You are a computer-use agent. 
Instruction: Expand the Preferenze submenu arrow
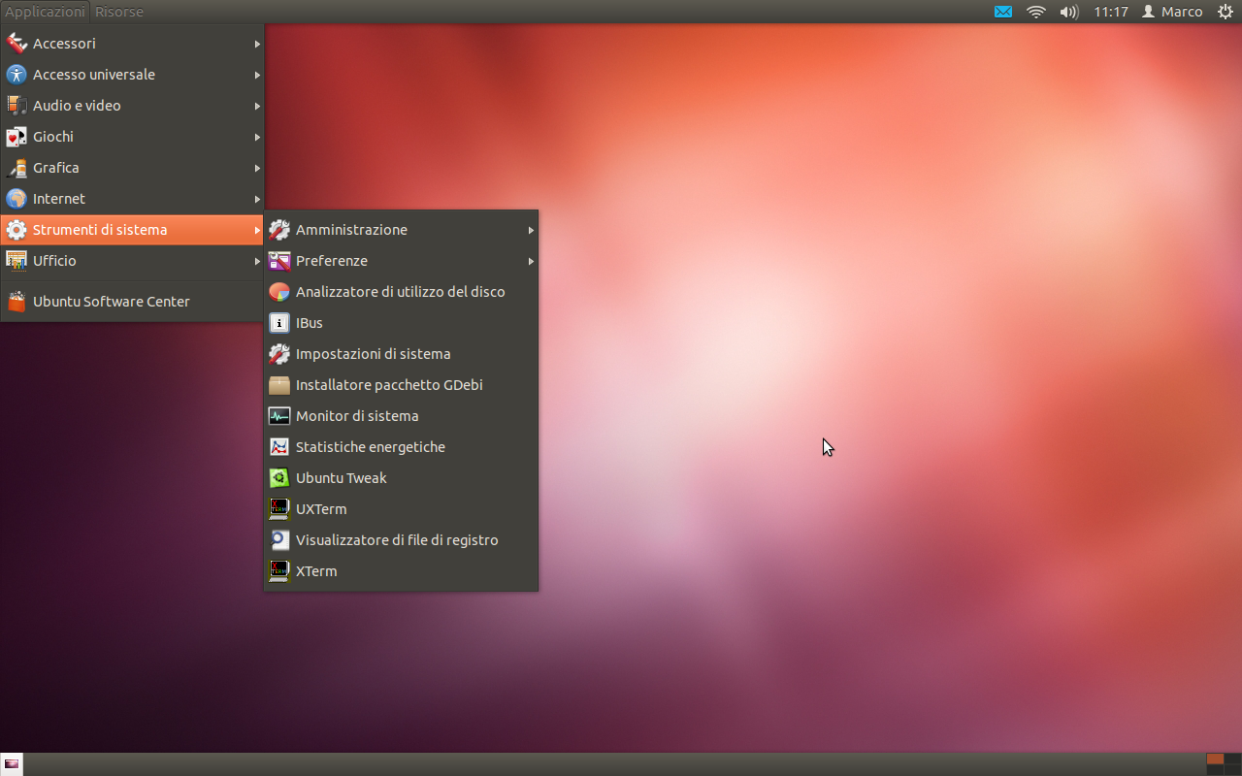[531, 261]
